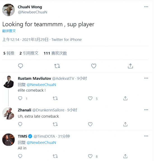Share Zhanali's 'extra late comeback' reply

tap(125, 124)
